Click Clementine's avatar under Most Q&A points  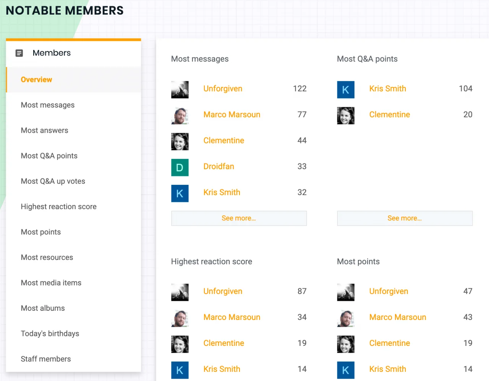tap(345, 116)
